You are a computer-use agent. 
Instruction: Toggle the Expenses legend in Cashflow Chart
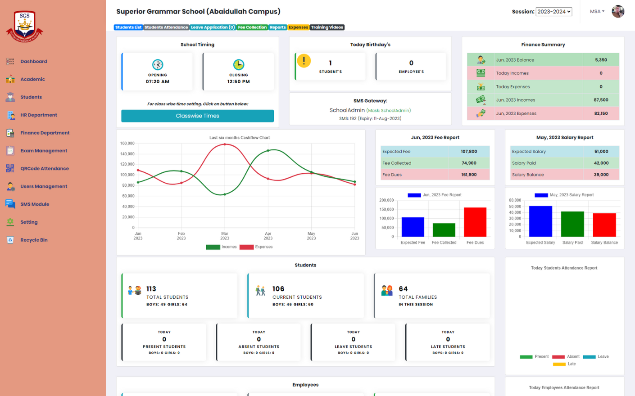pyautogui.click(x=256, y=247)
